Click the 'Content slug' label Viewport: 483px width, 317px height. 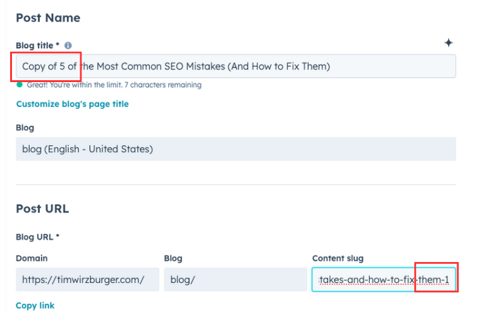click(338, 258)
